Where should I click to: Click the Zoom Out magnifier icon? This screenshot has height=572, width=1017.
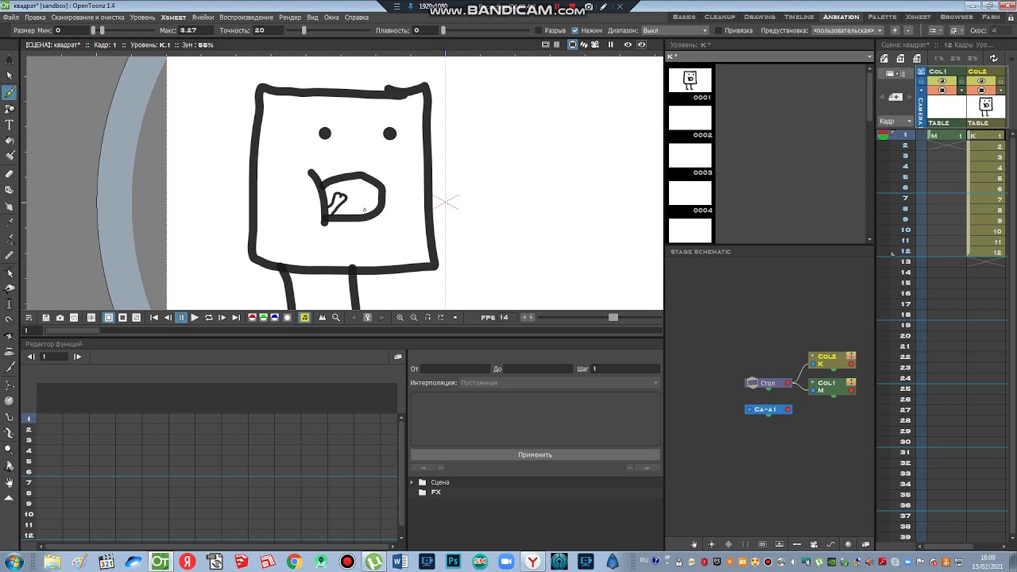click(413, 317)
